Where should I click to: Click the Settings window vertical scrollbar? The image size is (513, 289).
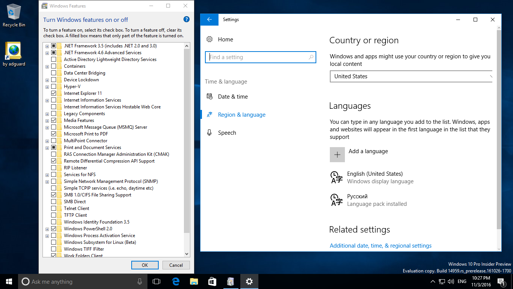pos(499,129)
